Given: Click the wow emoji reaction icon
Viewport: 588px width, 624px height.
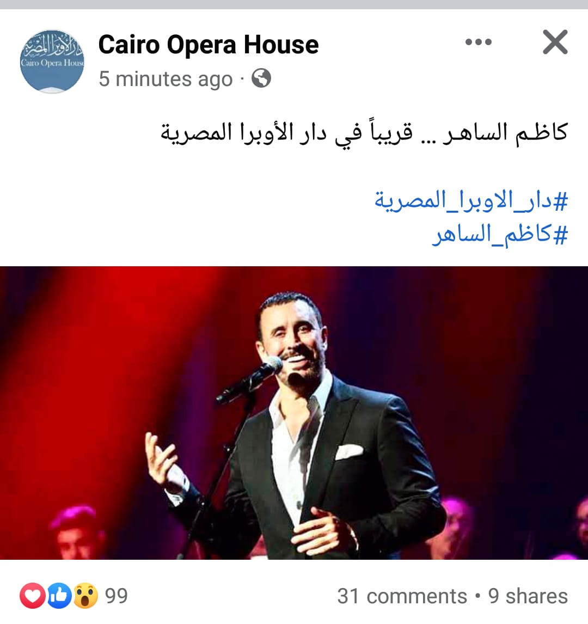Looking at the screenshot, I should [x=85, y=596].
